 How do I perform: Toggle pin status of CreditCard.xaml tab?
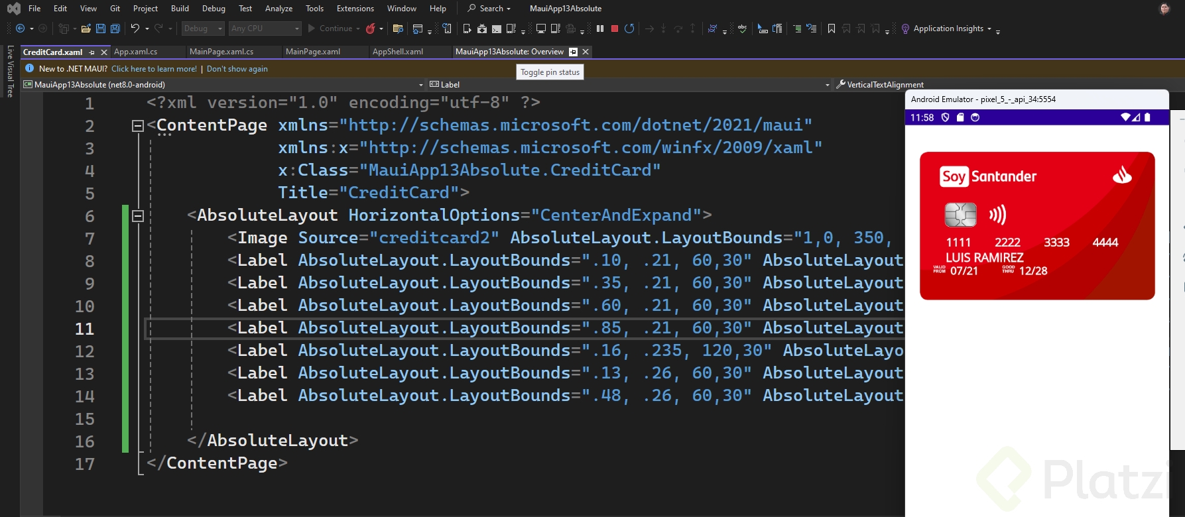pyautogui.click(x=92, y=52)
